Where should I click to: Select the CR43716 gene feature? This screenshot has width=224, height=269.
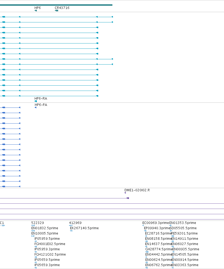(56, 11)
